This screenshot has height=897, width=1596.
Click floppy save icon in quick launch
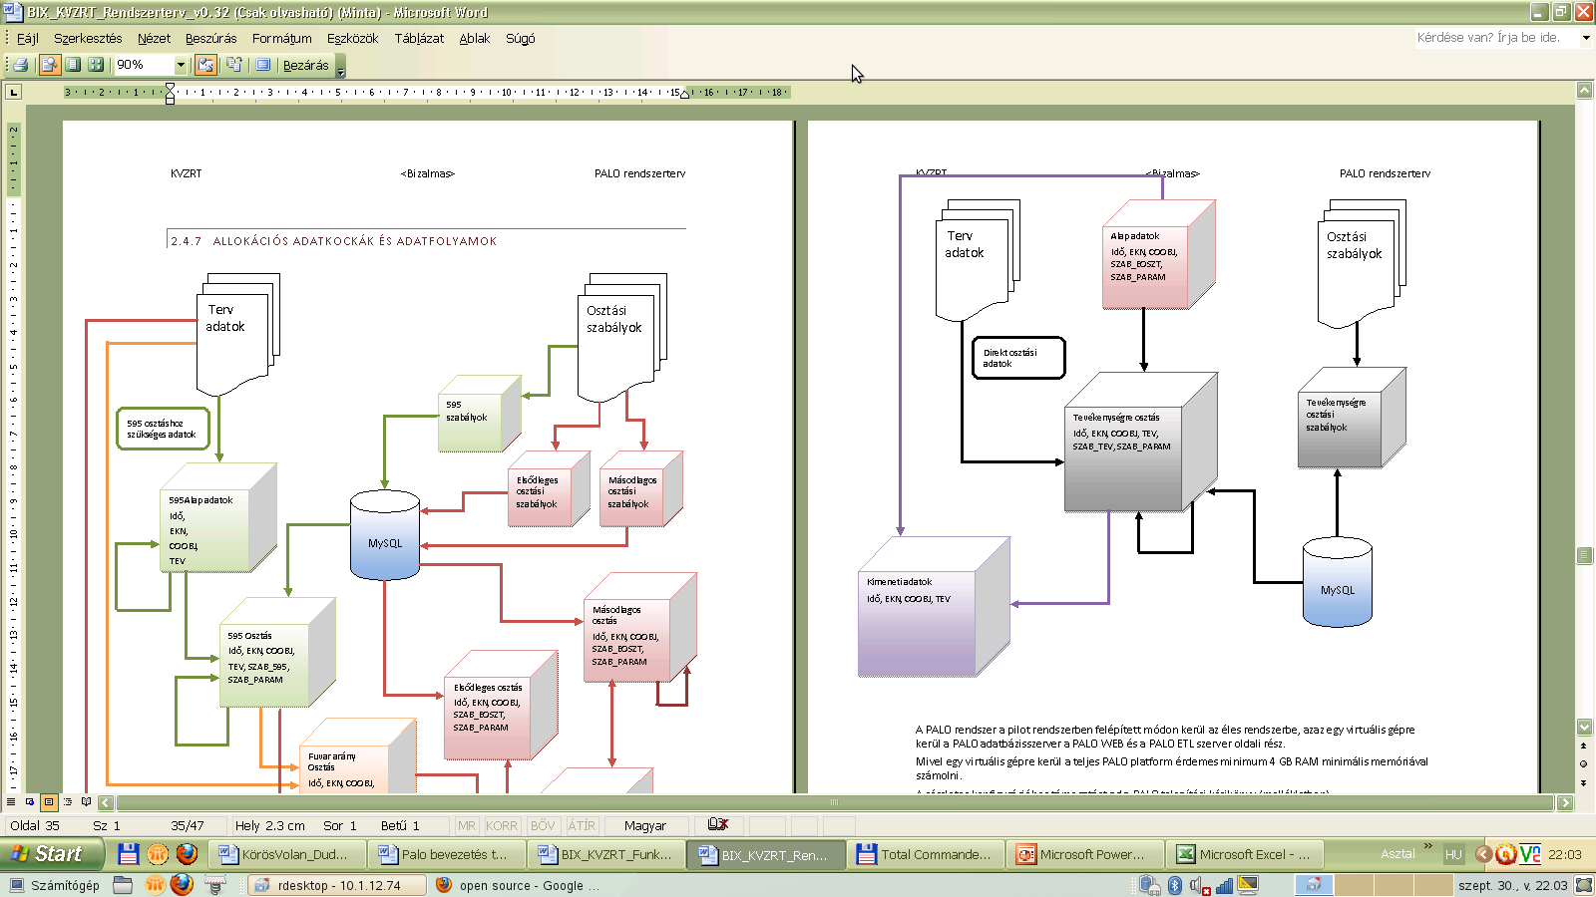tap(128, 854)
